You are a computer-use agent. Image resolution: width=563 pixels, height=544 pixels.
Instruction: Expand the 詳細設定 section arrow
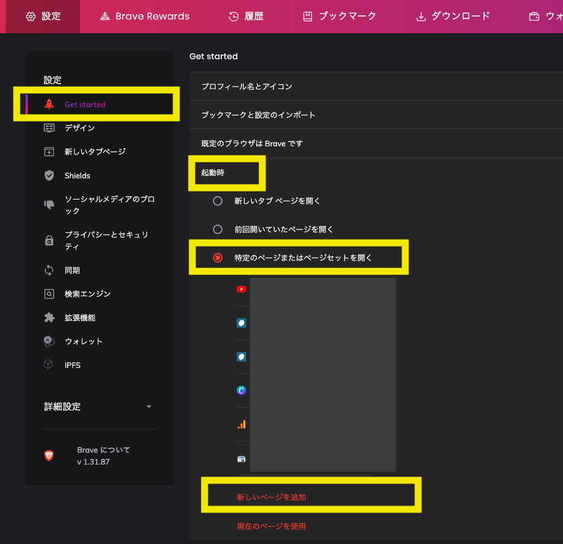tap(149, 407)
